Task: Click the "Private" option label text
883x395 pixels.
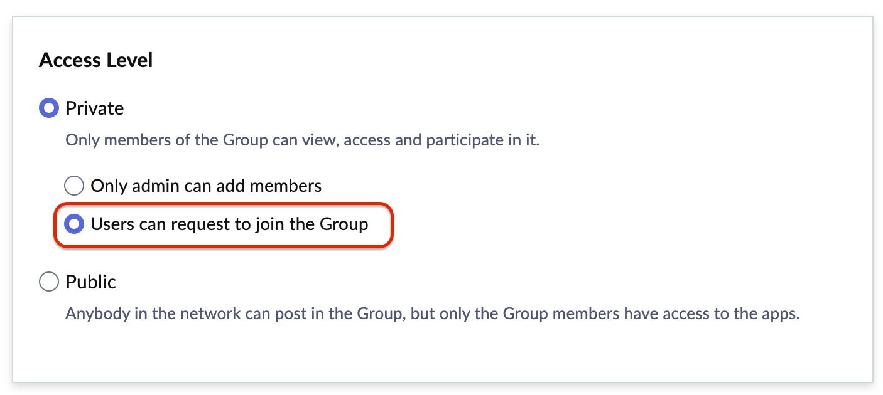Action: [x=95, y=108]
